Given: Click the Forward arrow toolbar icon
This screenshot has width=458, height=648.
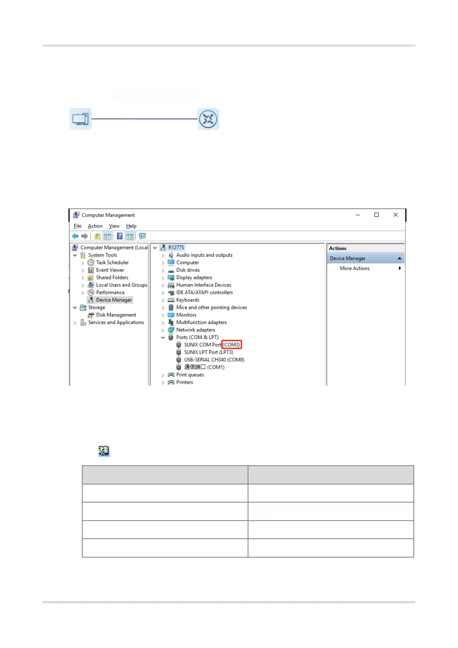Looking at the screenshot, I should point(85,236).
